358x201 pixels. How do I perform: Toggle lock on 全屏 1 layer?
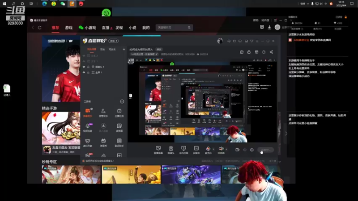click(x=88, y=72)
